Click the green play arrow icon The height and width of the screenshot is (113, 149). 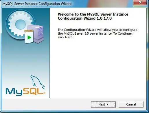[29, 37]
